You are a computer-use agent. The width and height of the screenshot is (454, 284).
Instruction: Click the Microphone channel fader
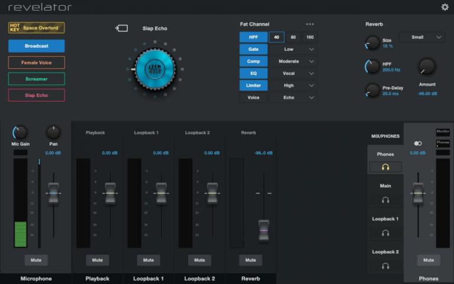[53, 193]
